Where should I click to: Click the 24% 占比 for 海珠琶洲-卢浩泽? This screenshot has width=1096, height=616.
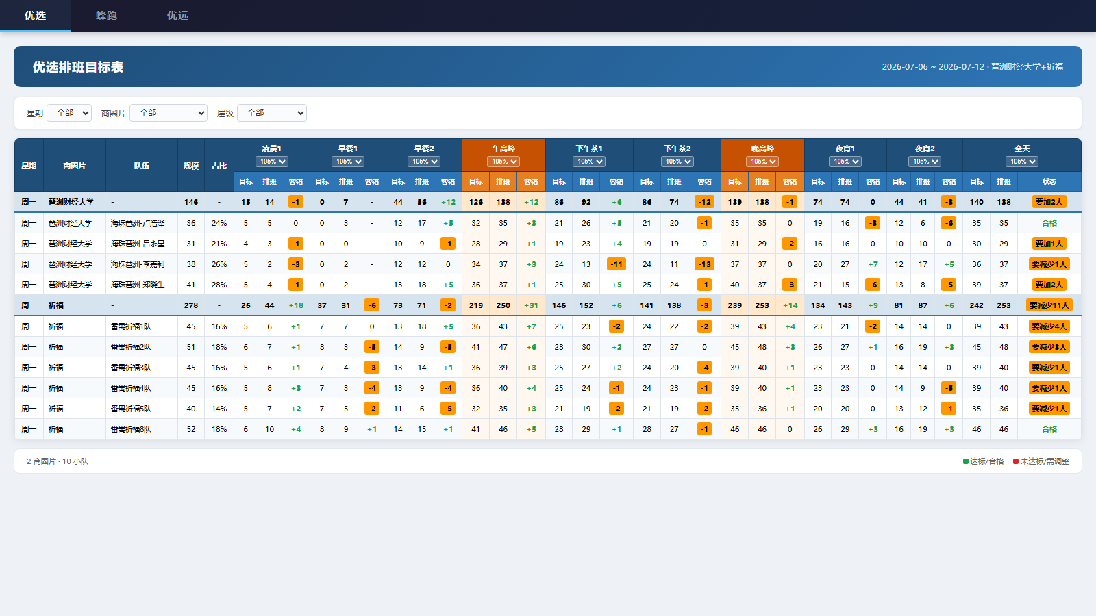coord(219,223)
